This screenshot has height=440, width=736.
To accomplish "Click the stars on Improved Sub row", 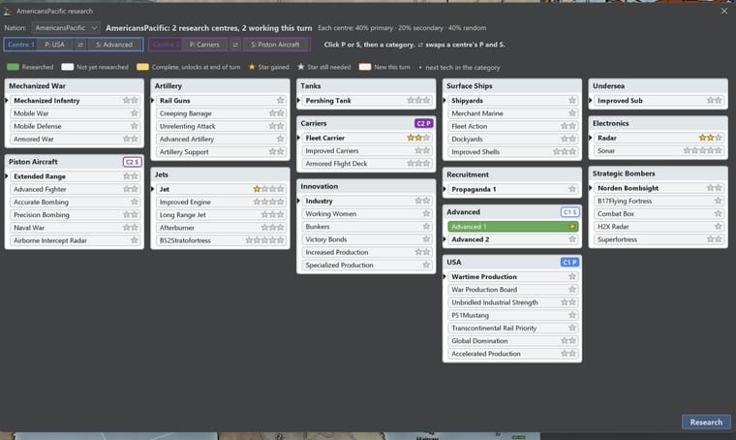I will 714,101.
